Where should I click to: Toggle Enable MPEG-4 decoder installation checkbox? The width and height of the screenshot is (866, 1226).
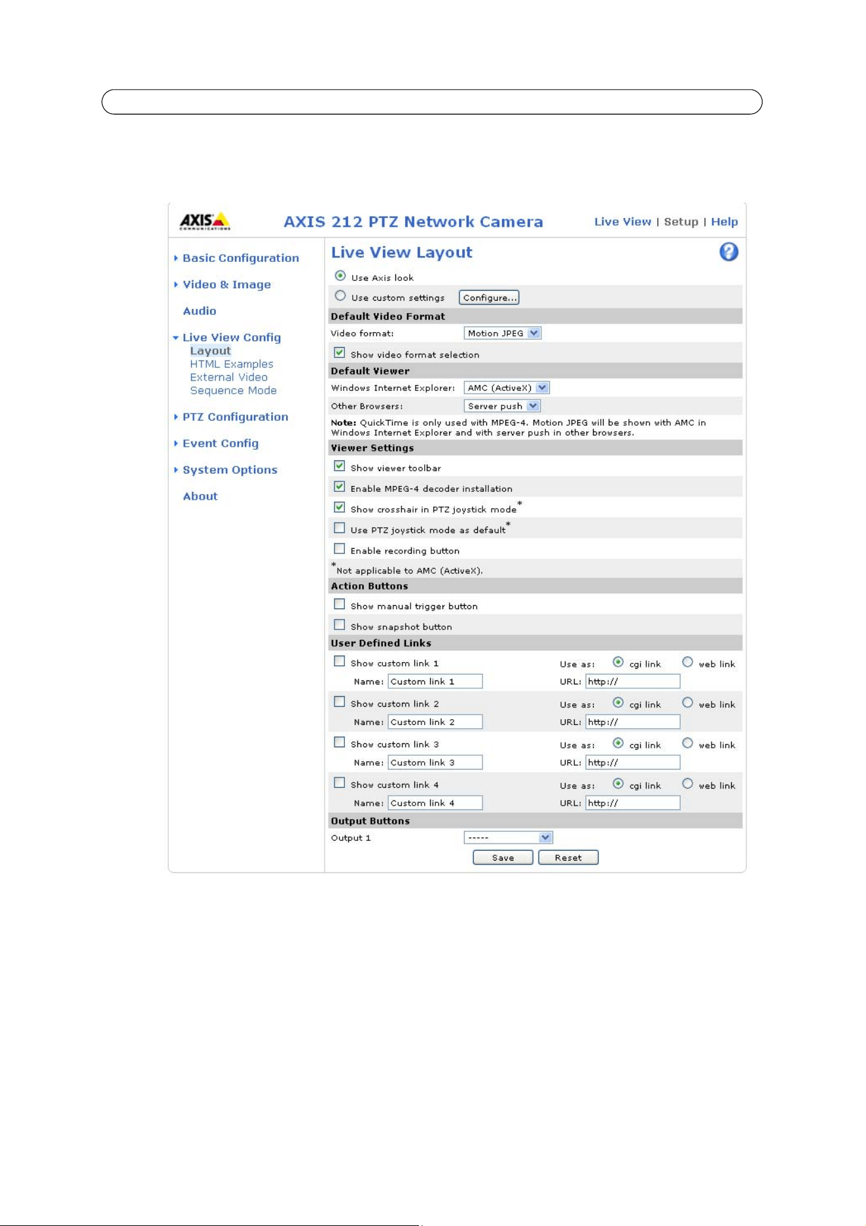point(339,487)
